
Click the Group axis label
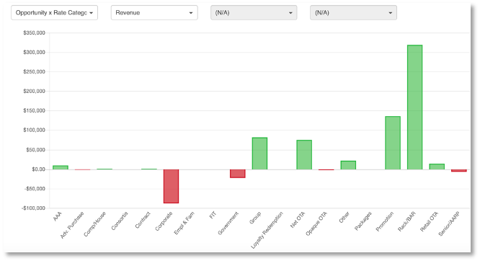click(255, 218)
